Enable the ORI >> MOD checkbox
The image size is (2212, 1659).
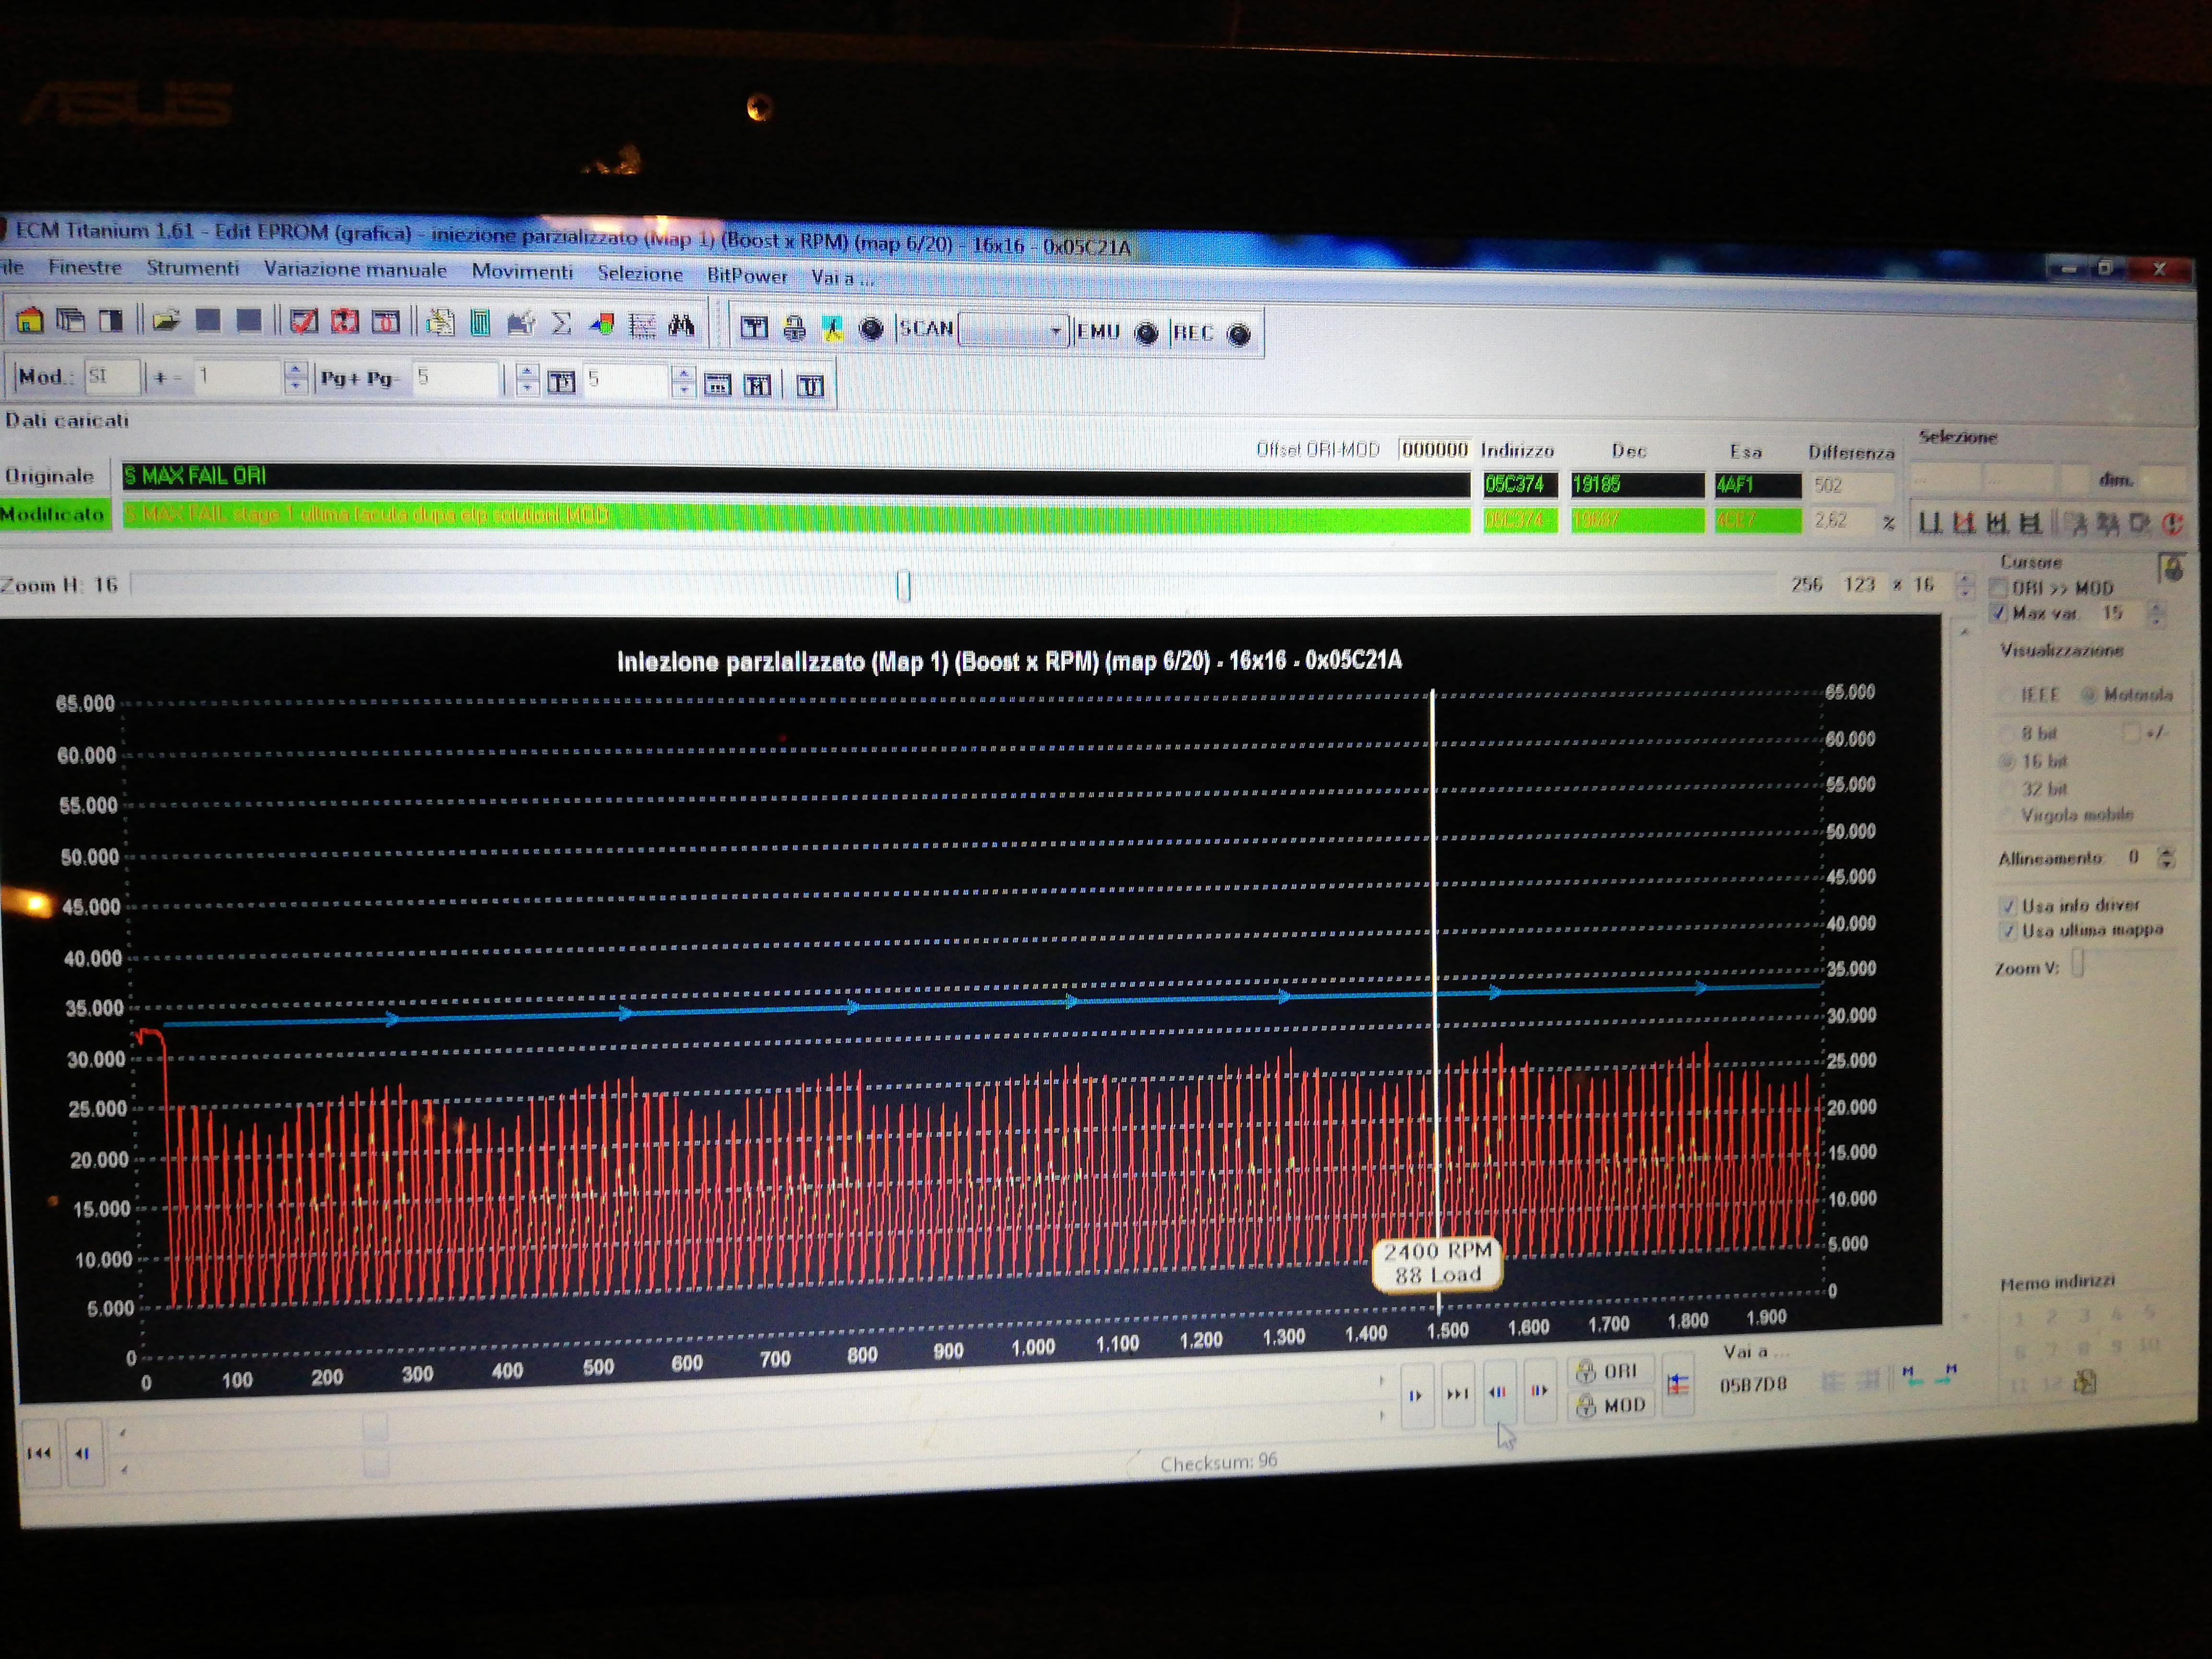click(x=1999, y=587)
